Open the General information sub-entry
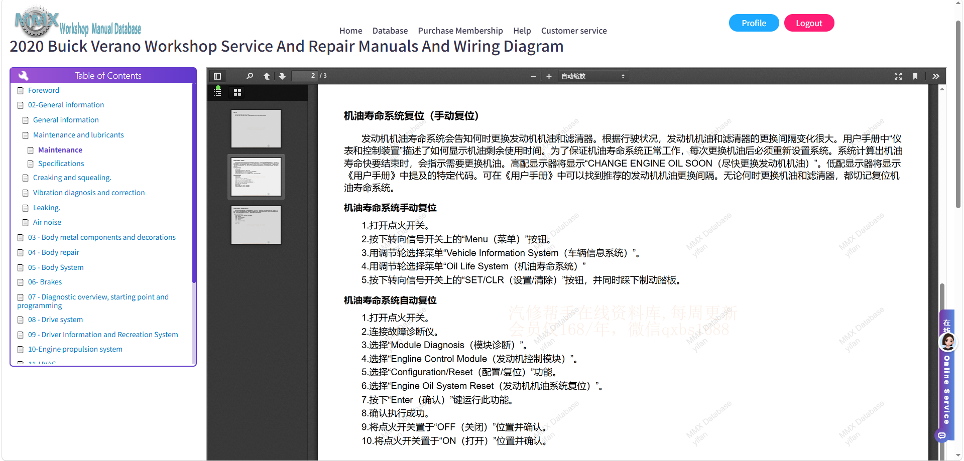The height and width of the screenshot is (461, 964). (66, 120)
